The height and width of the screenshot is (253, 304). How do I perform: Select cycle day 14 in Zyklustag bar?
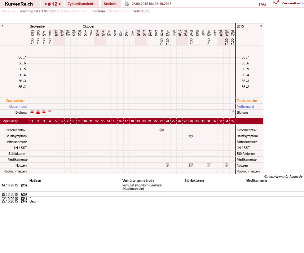[x=108, y=121]
